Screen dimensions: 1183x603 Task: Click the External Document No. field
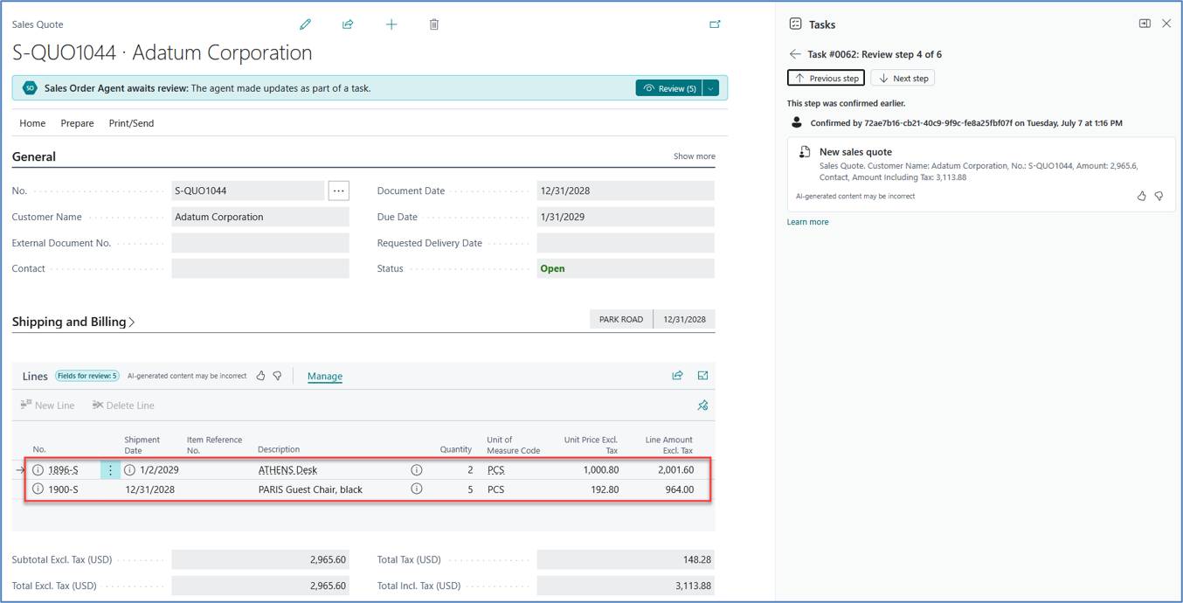point(260,243)
